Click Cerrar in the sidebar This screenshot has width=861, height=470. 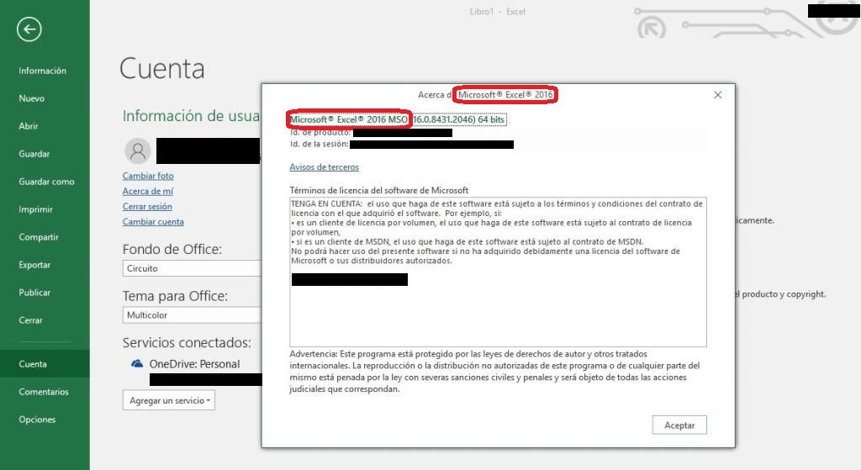(30, 320)
